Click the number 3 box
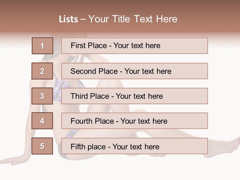The height and width of the screenshot is (180, 240). click(x=42, y=96)
